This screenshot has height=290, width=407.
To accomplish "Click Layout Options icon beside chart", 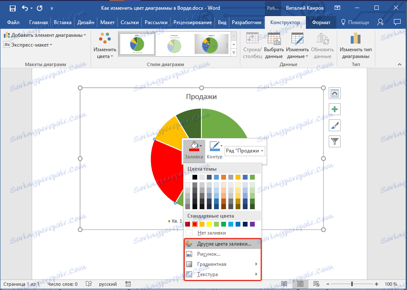I will point(335,94).
